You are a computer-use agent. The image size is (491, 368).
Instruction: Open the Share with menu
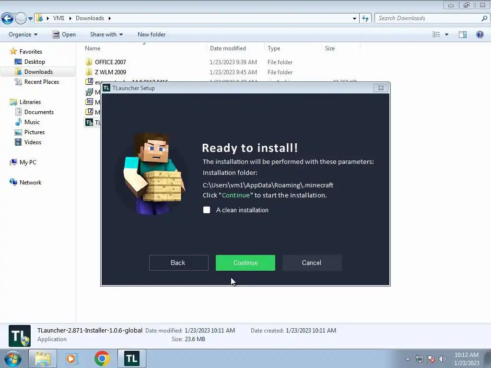point(106,34)
